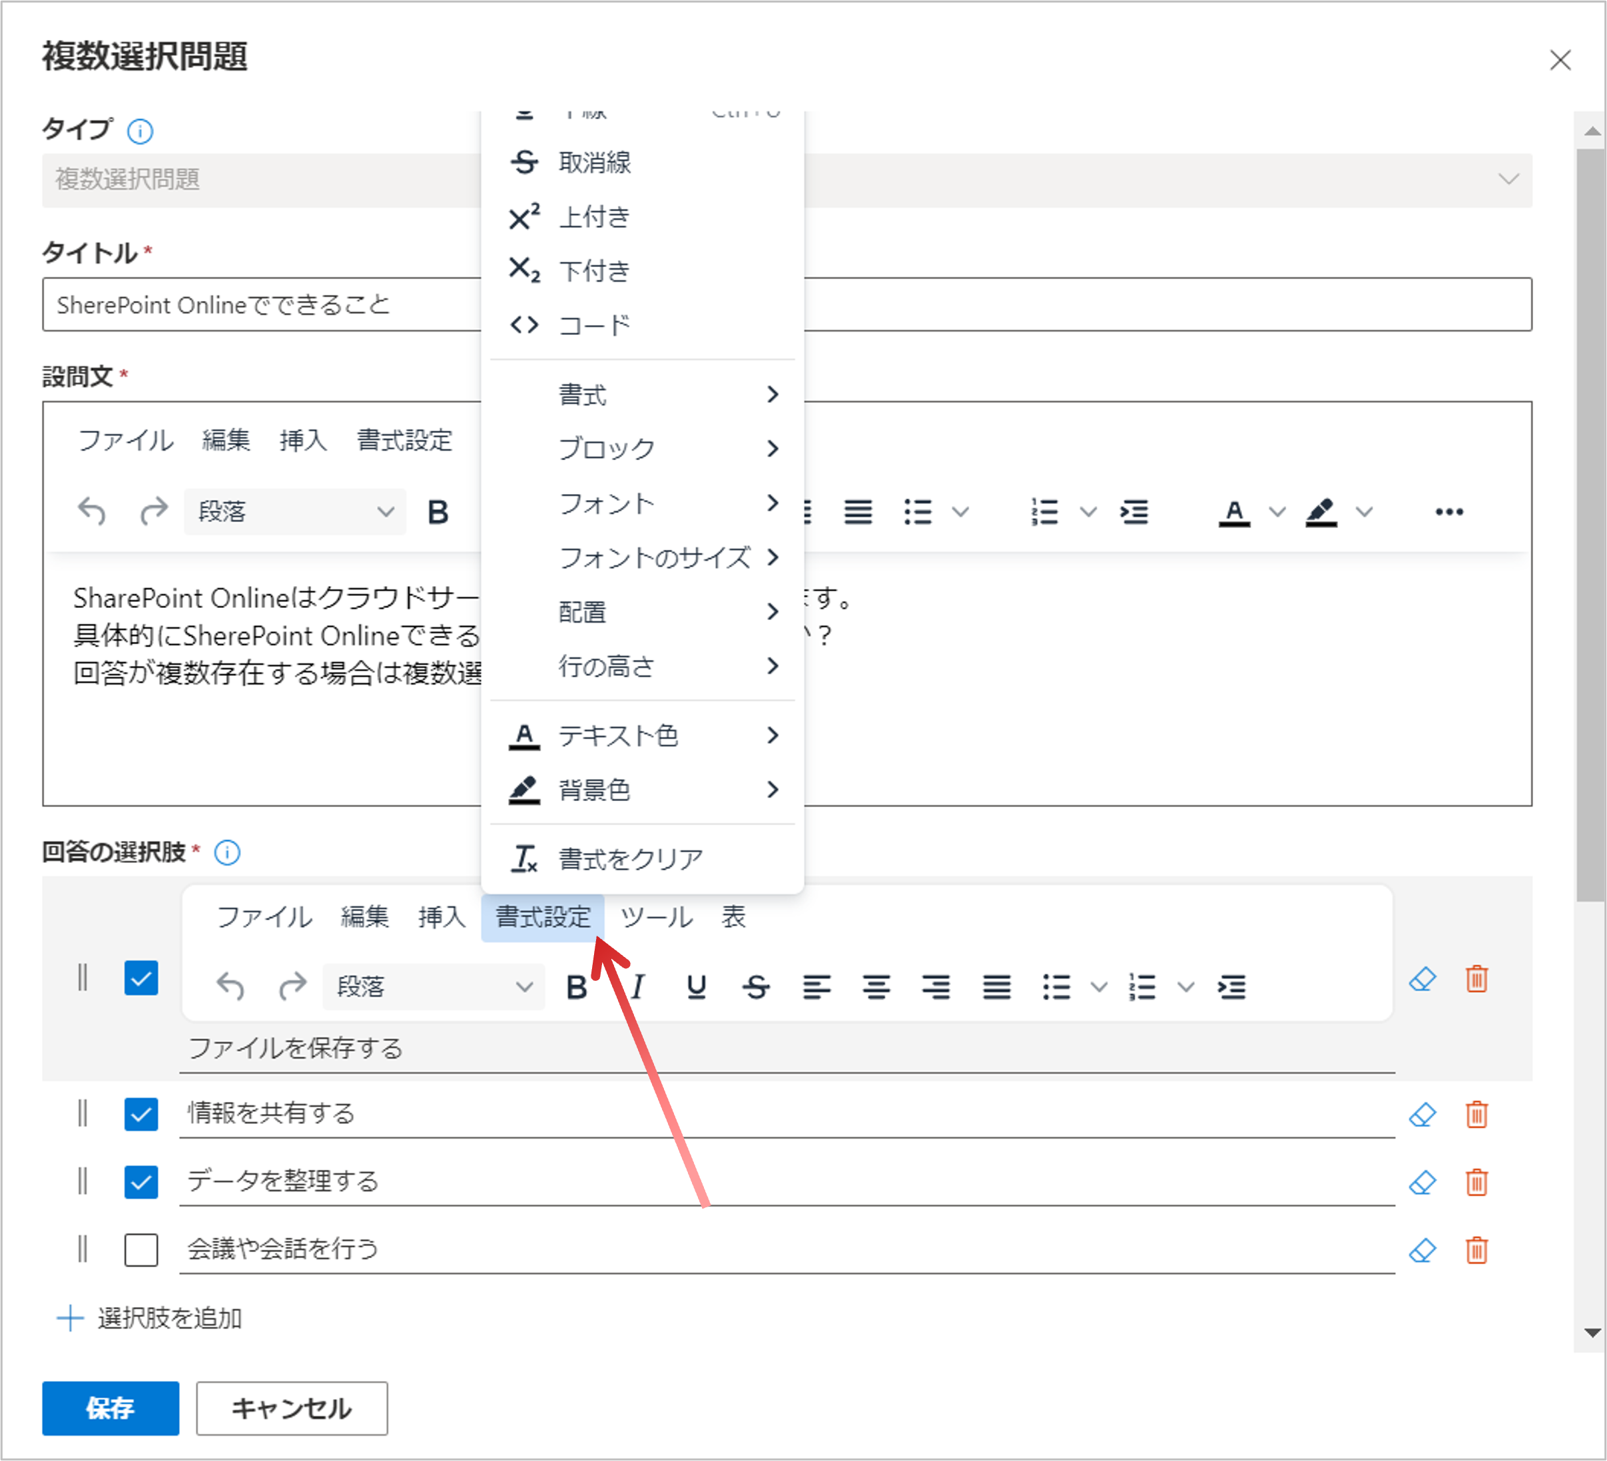1607x1461 pixels.
Task: Click the キャンセル button
Action: coord(292,1408)
